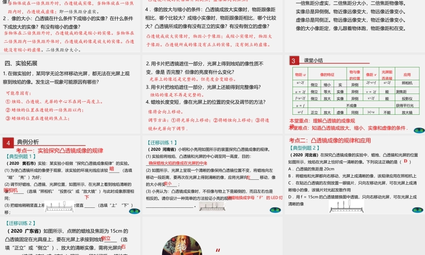
Task: Click optical bench diagram in 迁移训练 1 slide
Action: coord(212,206)
